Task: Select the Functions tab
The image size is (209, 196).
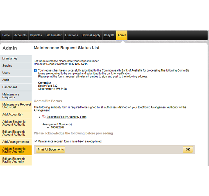Action: pyautogui.click(x=72, y=35)
